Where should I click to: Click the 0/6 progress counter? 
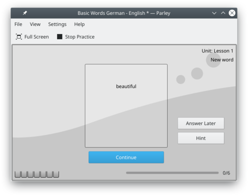pos(226,173)
